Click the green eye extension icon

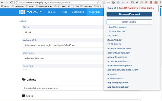(x=137, y=2)
